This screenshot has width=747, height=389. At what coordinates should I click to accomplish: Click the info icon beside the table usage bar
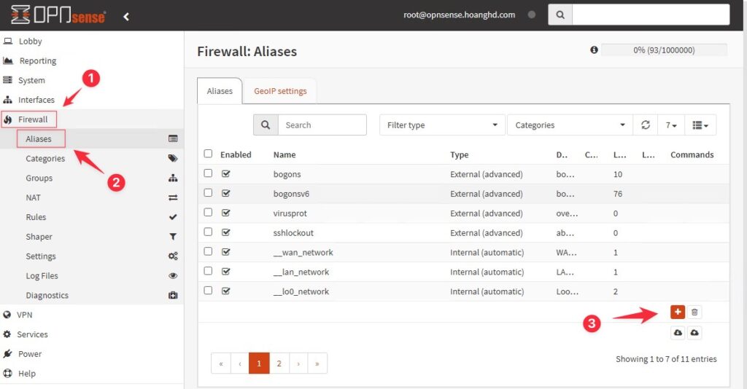pyautogui.click(x=594, y=50)
